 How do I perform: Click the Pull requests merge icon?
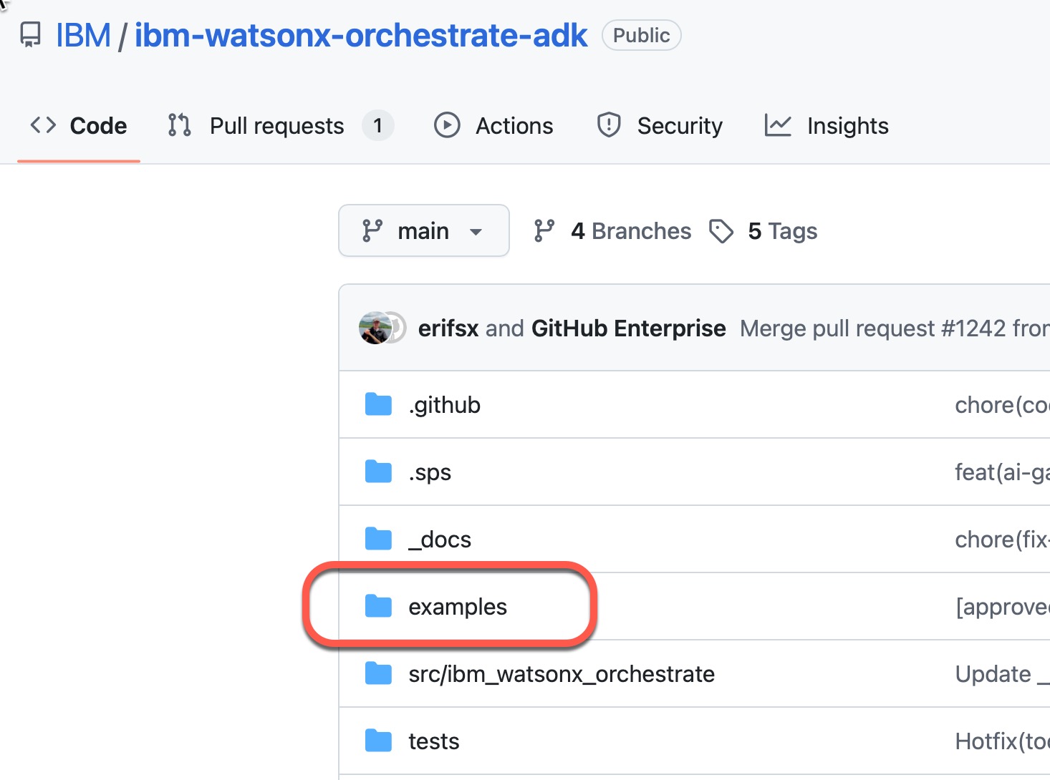[178, 125]
